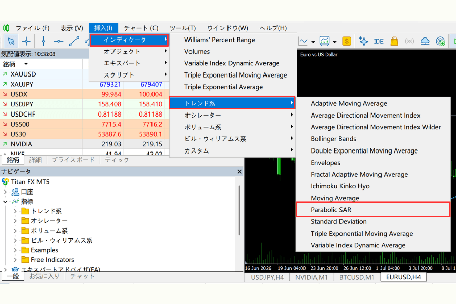This screenshot has height=304, width=456.
Task: Click the green up arrow beside XAUUSD
Action: (5, 74)
